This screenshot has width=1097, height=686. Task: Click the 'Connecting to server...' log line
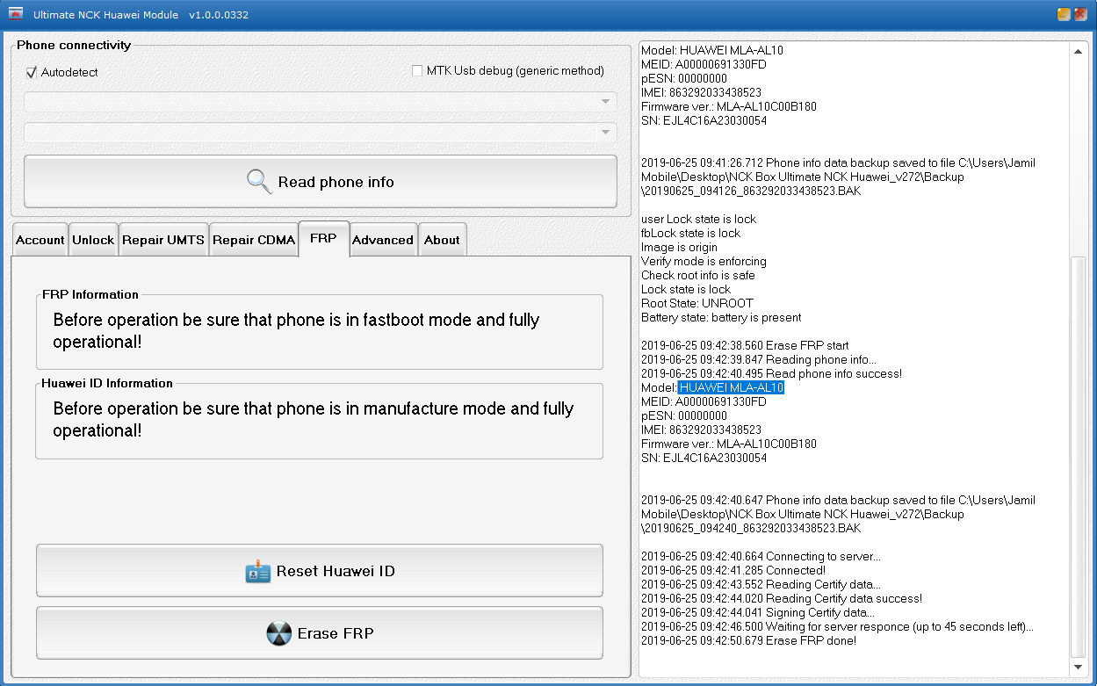tap(761, 556)
